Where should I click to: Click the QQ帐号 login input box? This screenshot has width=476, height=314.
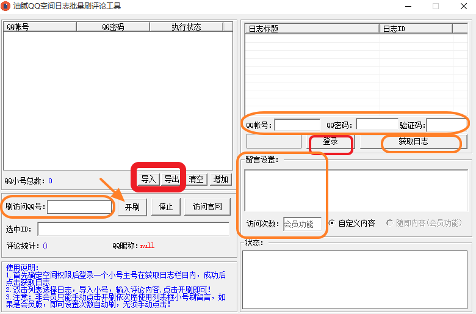click(x=297, y=125)
